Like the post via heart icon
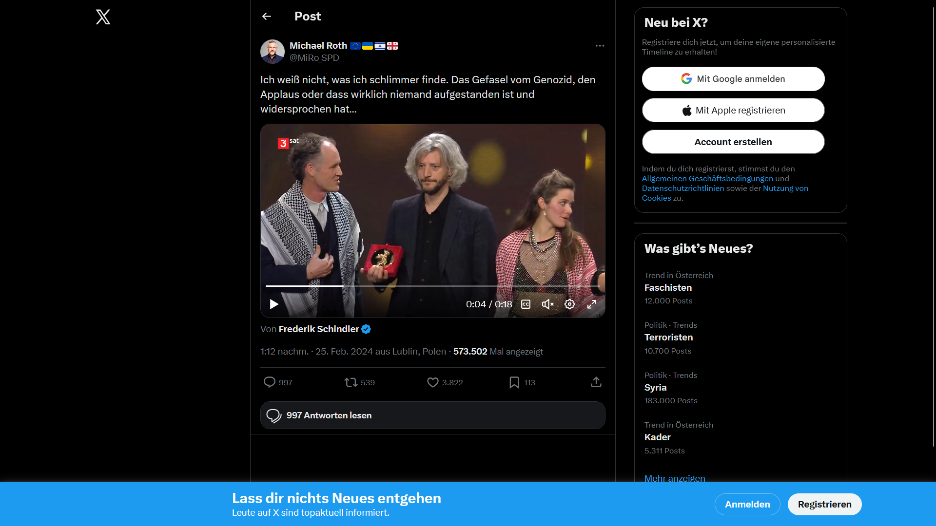The height and width of the screenshot is (526, 936). 432,382
